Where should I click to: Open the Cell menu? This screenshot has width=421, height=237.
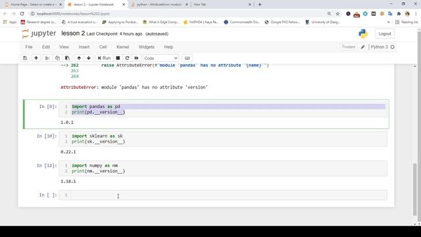point(103,47)
